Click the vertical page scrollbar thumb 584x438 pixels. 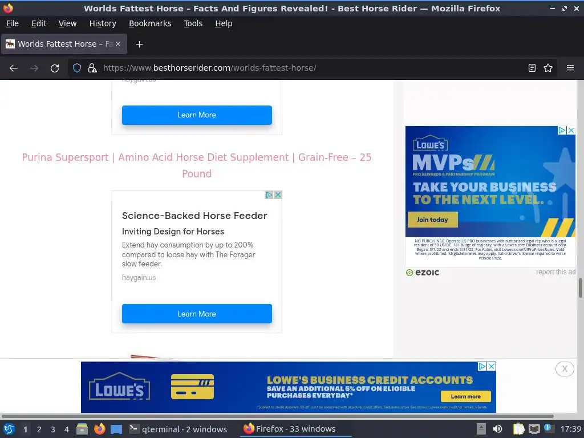coord(580,287)
